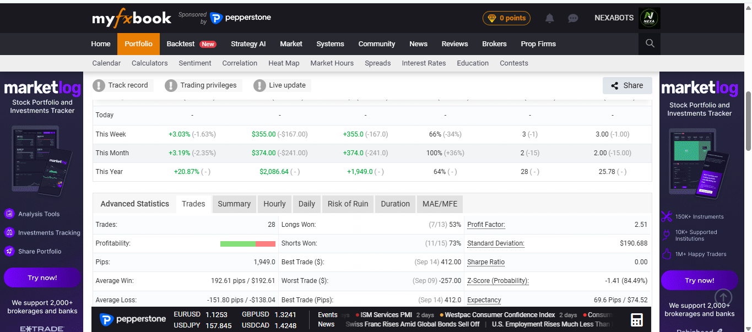Viewport: 752px width, 332px height.
Task: Click the calculator icon in bottom ticker
Action: pos(637,320)
